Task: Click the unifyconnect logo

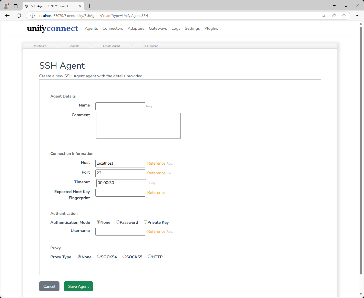Action: (53, 28)
